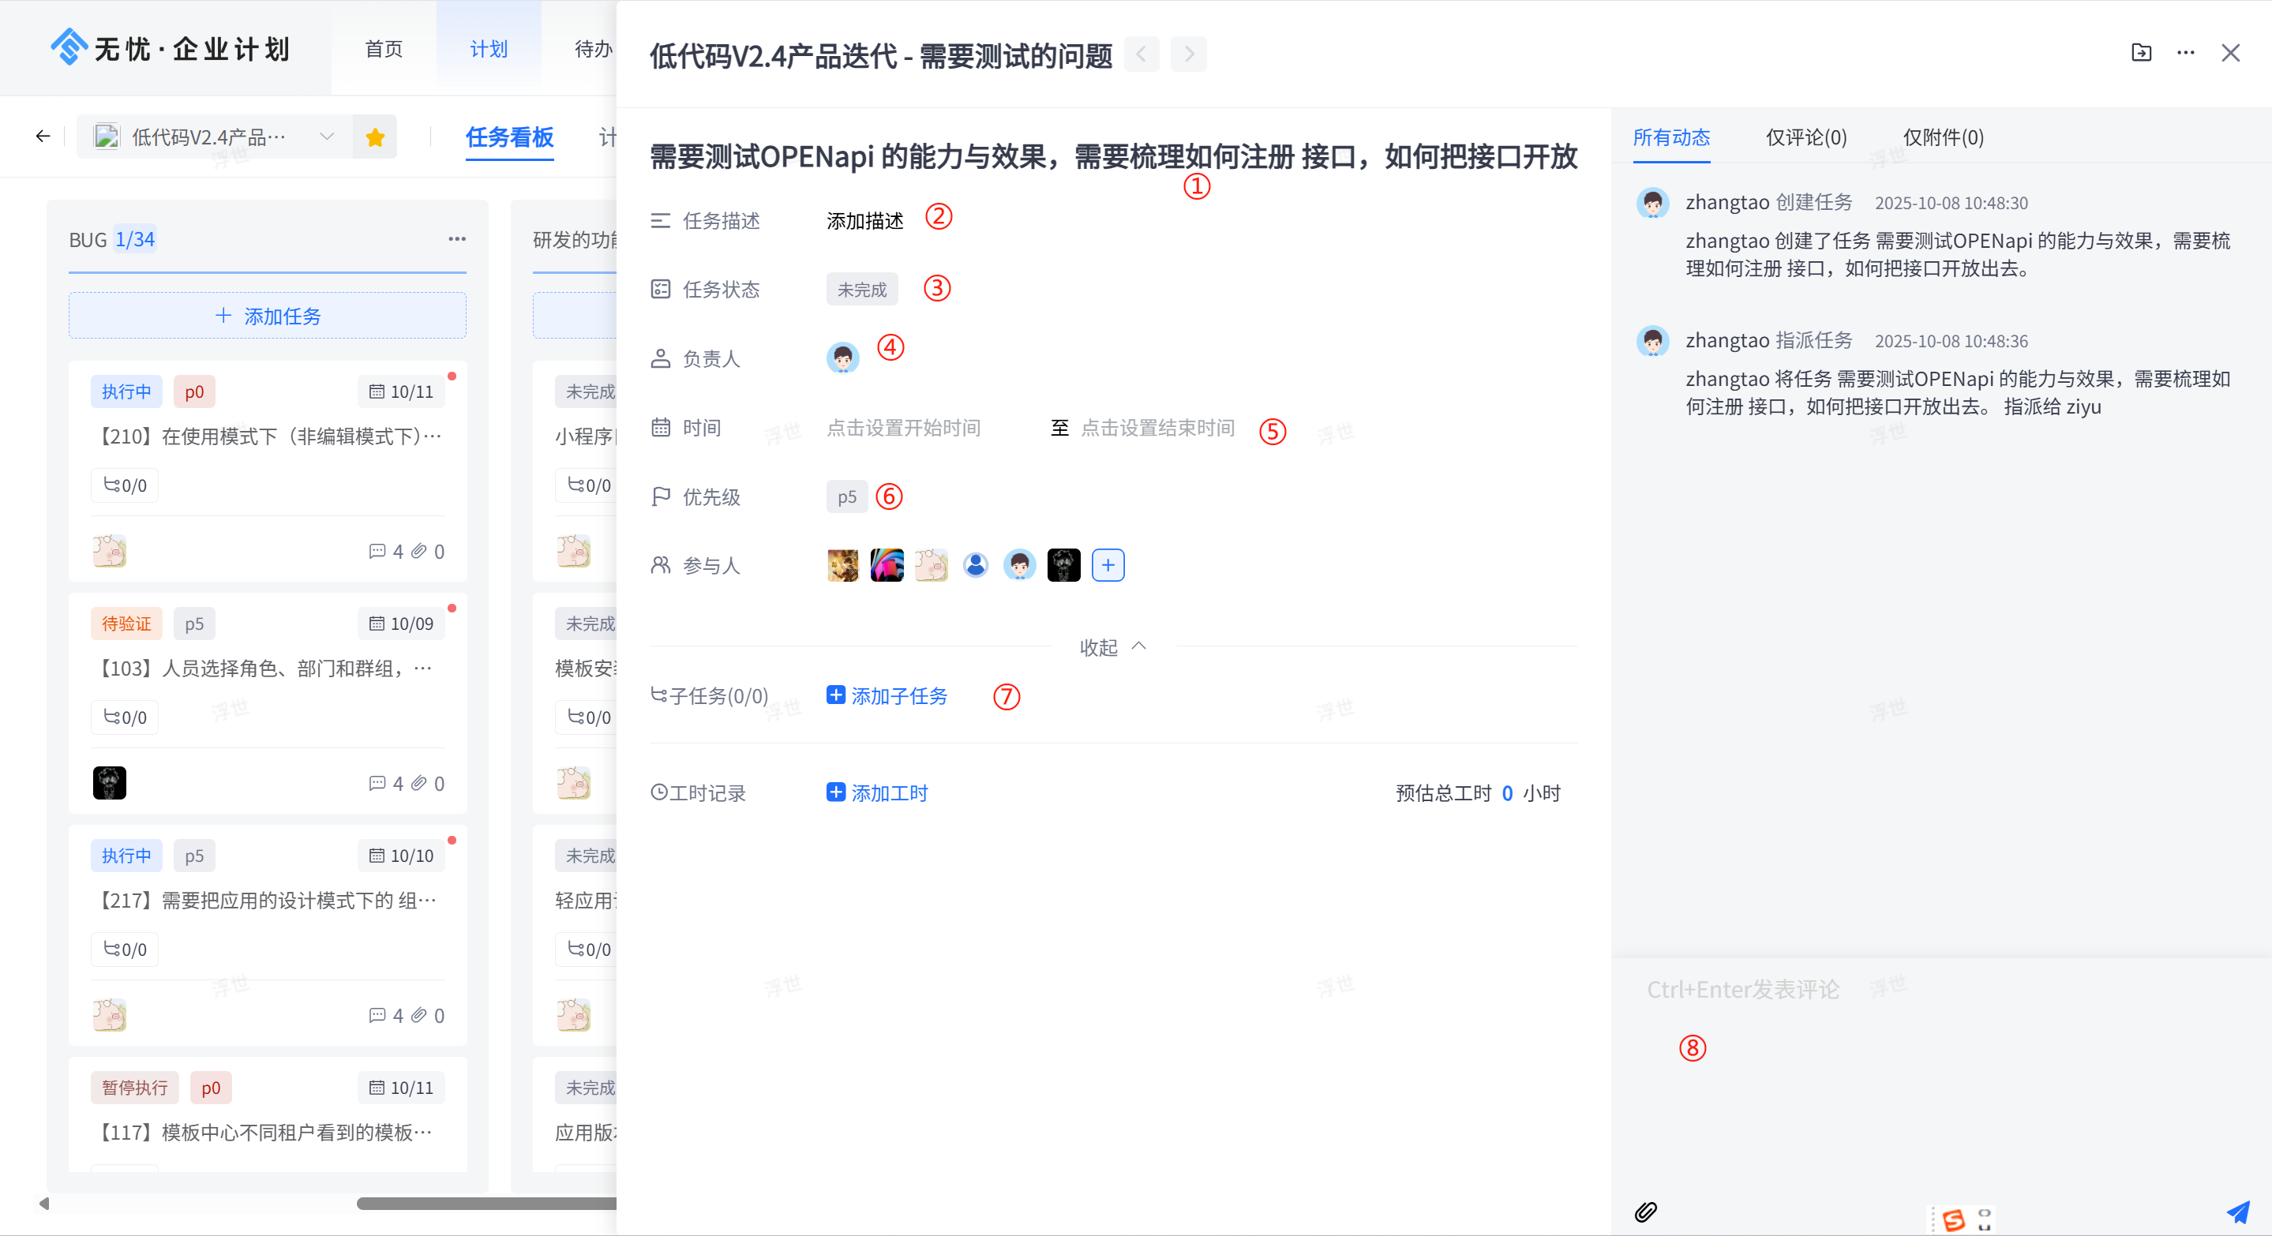Screen dimensions: 2272x1236
Task: Click the paper plane send icon
Action: point(2237,1212)
